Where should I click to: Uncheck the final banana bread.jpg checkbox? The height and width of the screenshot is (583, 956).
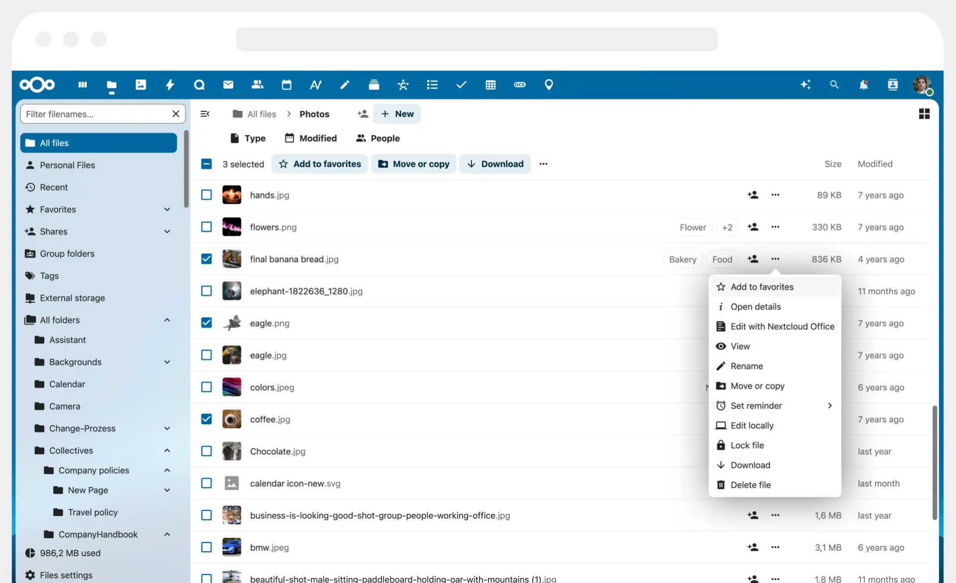pyautogui.click(x=206, y=259)
